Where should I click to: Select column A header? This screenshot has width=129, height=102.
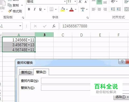point(19,35)
